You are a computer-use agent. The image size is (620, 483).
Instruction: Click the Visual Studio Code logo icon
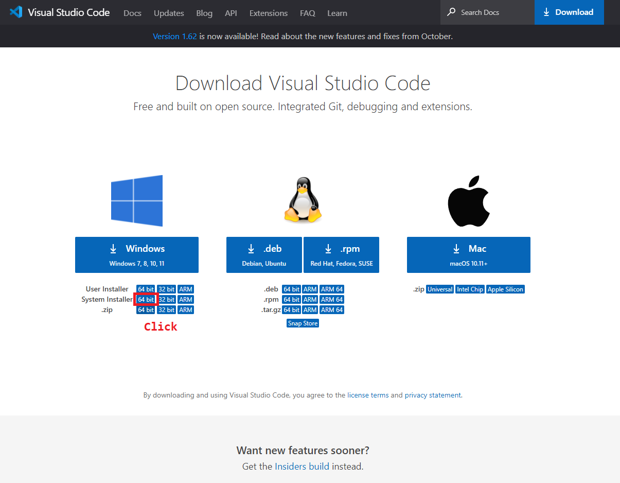pyautogui.click(x=16, y=12)
